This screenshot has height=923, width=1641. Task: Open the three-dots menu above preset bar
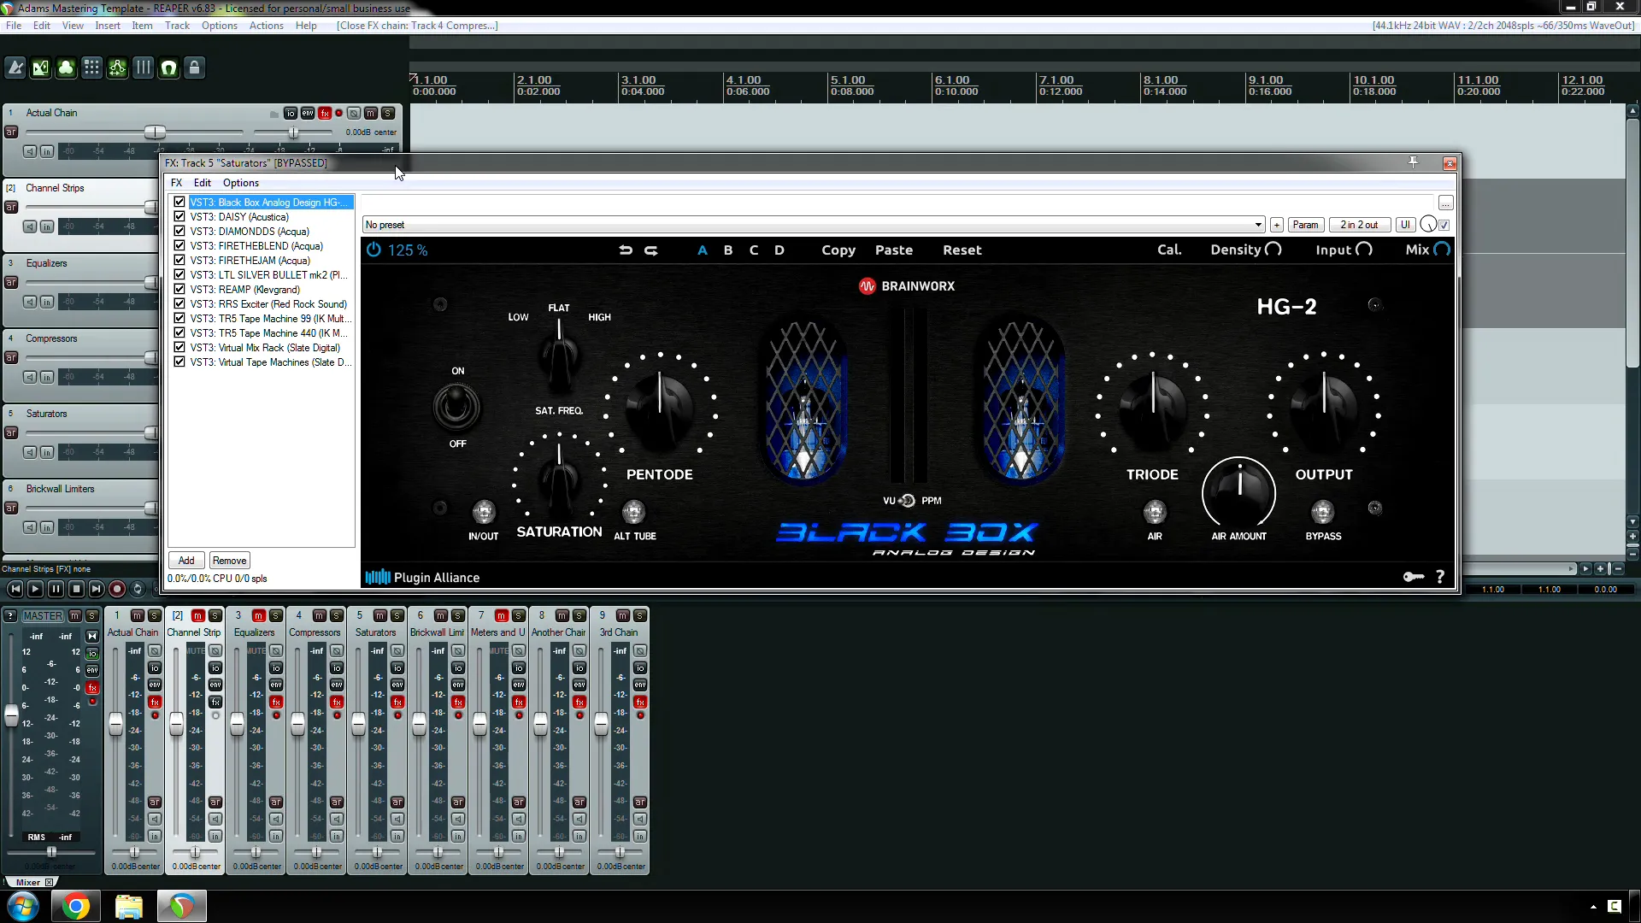(1445, 203)
